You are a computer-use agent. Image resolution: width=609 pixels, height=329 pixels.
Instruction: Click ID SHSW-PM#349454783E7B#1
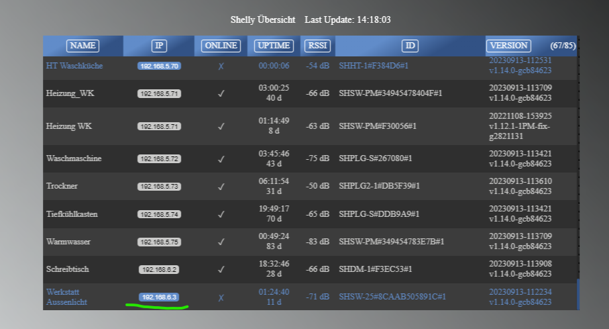click(392, 242)
